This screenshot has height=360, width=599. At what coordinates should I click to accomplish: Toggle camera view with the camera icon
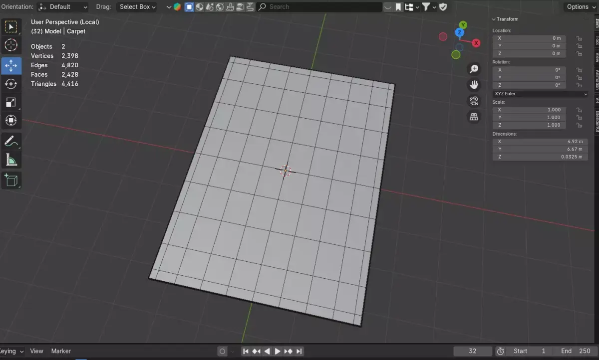[474, 101]
